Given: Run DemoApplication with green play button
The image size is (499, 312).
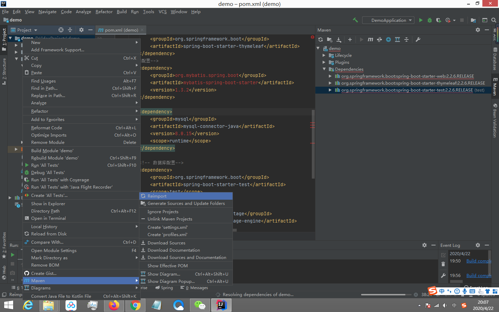Looking at the screenshot, I should [421, 20].
